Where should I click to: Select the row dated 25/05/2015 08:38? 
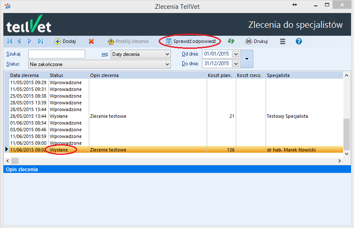[x=176, y=96]
